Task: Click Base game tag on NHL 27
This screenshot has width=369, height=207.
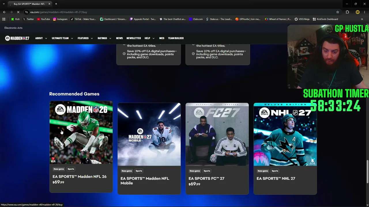Action: pos(263,171)
